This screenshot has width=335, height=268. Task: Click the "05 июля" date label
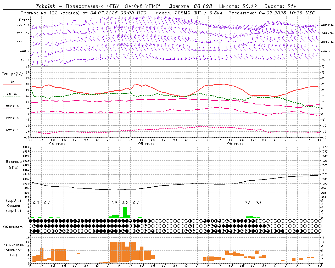click(146, 144)
